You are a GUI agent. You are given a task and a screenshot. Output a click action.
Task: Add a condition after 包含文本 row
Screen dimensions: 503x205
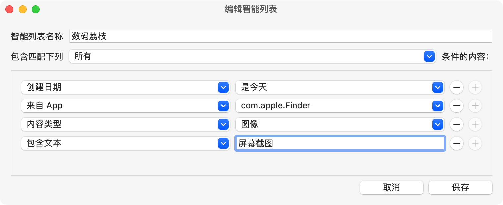coord(475,143)
